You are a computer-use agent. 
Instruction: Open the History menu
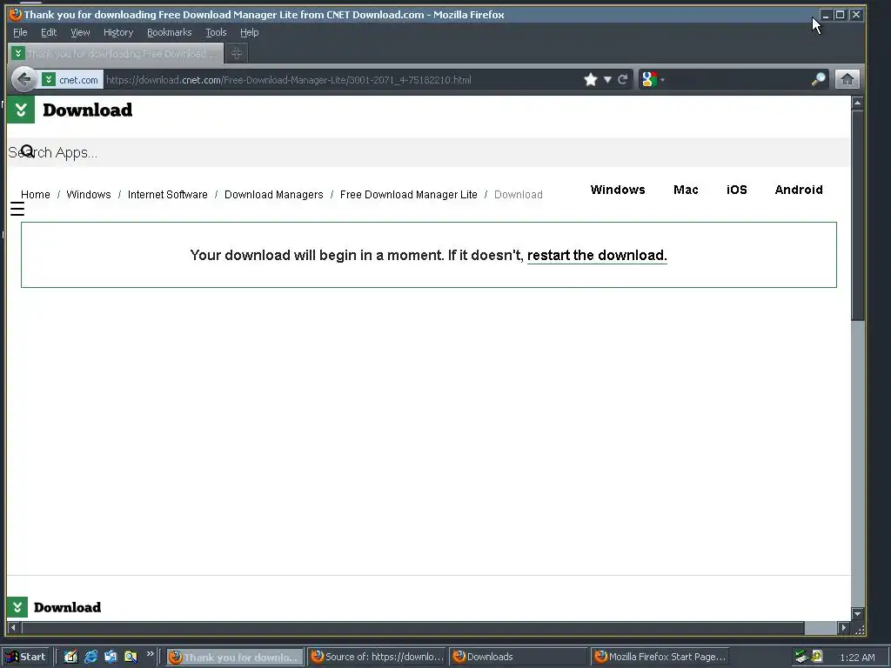click(x=118, y=32)
